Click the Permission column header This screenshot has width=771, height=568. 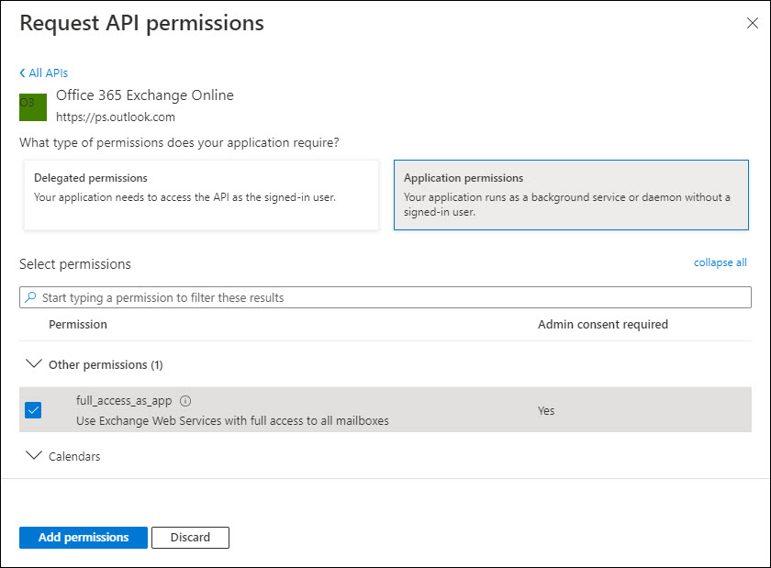[x=78, y=325]
